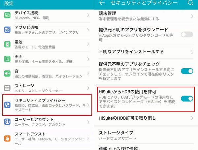
Task: Tap the セキュリティとプライバシー shield icon
Action: click(7, 105)
